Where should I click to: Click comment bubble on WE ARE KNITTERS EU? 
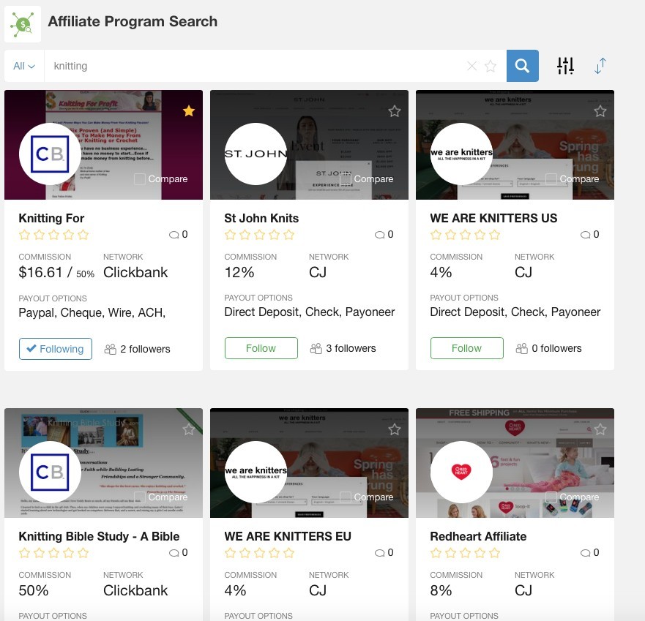380,553
